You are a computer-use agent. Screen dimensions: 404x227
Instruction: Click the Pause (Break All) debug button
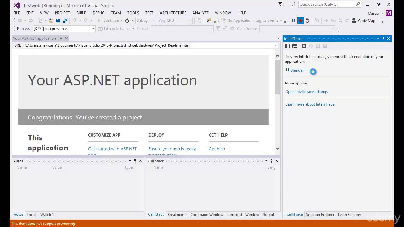(x=294, y=20)
